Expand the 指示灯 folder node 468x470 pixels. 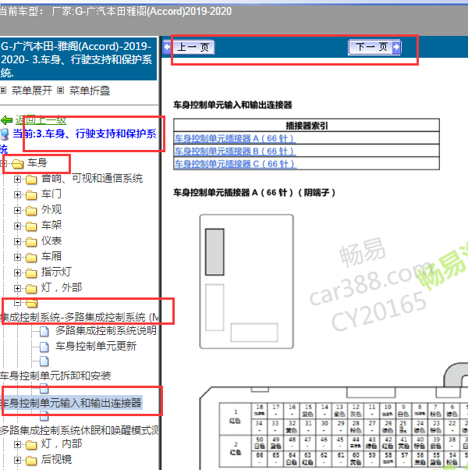click(x=17, y=272)
